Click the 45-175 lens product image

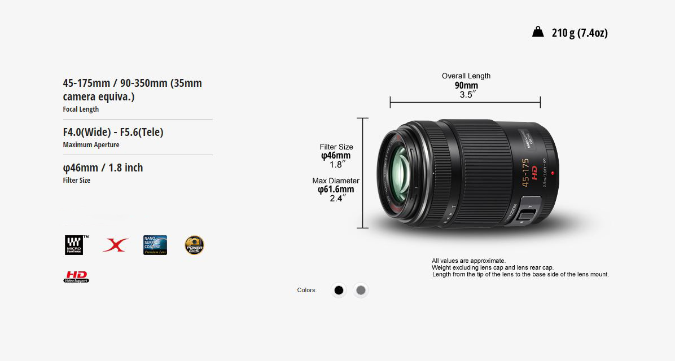(468, 173)
